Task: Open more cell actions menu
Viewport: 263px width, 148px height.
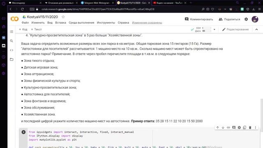Action: coord(256,127)
